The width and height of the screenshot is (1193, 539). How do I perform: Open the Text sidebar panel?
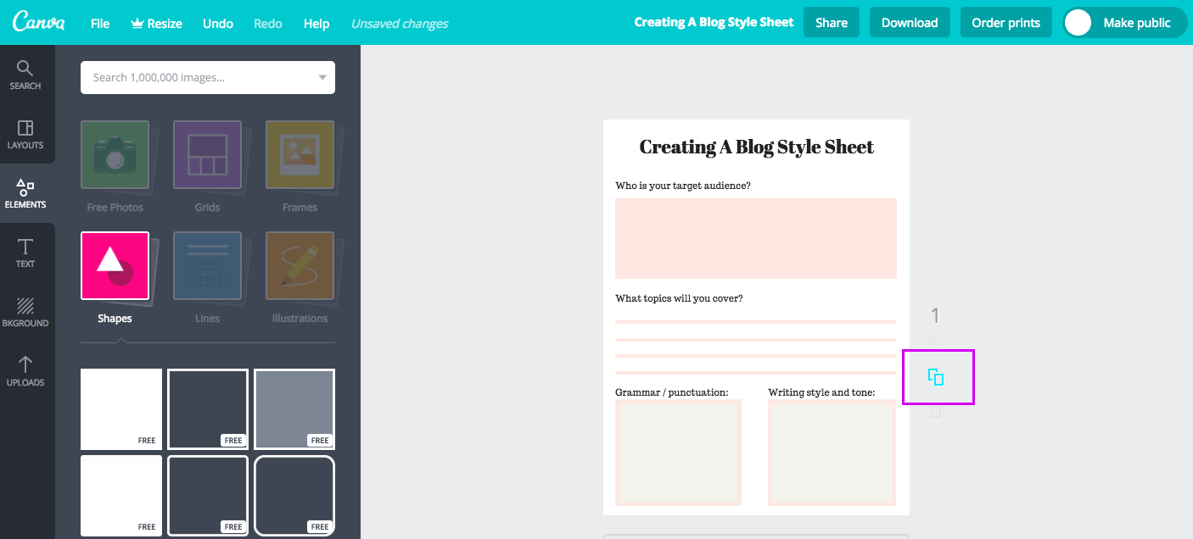[x=25, y=253]
